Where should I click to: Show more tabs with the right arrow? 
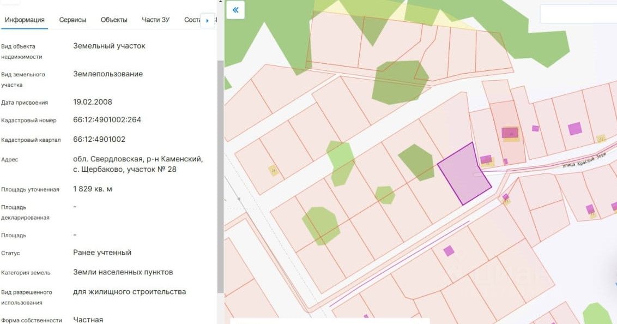click(207, 21)
